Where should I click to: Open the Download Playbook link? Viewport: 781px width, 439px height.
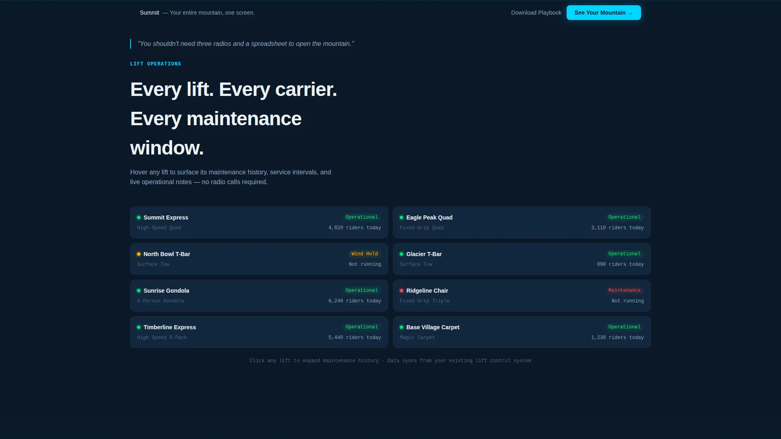pyautogui.click(x=536, y=13)
